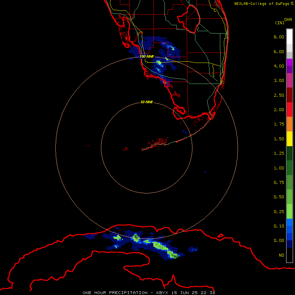295x295 pixels.
Task: Select the green swatch beside 0.75
Action: click(x=289, y=183)
